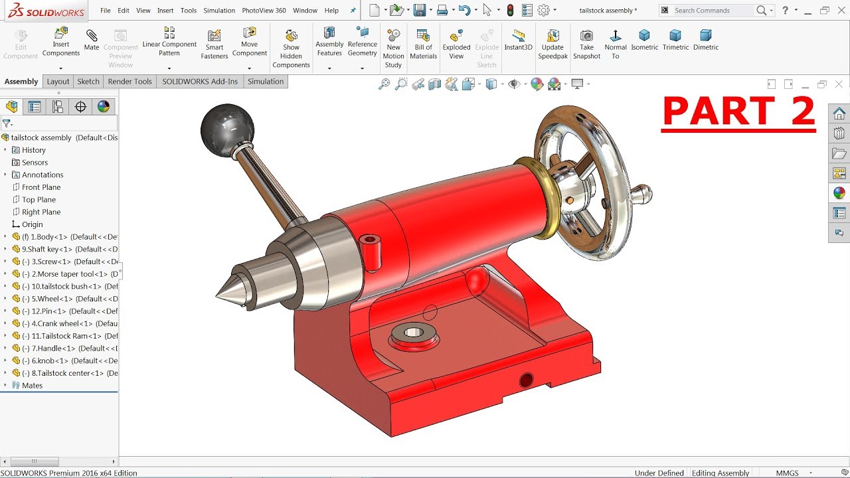Expand the History tree node
Image resolution: width=850 pixels, height=478 pixels.
(5, 150)
